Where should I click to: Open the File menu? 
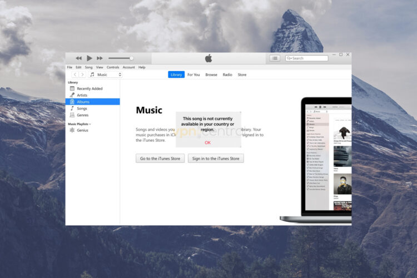click(x=69, y=67)
